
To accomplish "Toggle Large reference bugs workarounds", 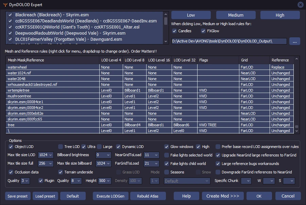I will (218, 164).
